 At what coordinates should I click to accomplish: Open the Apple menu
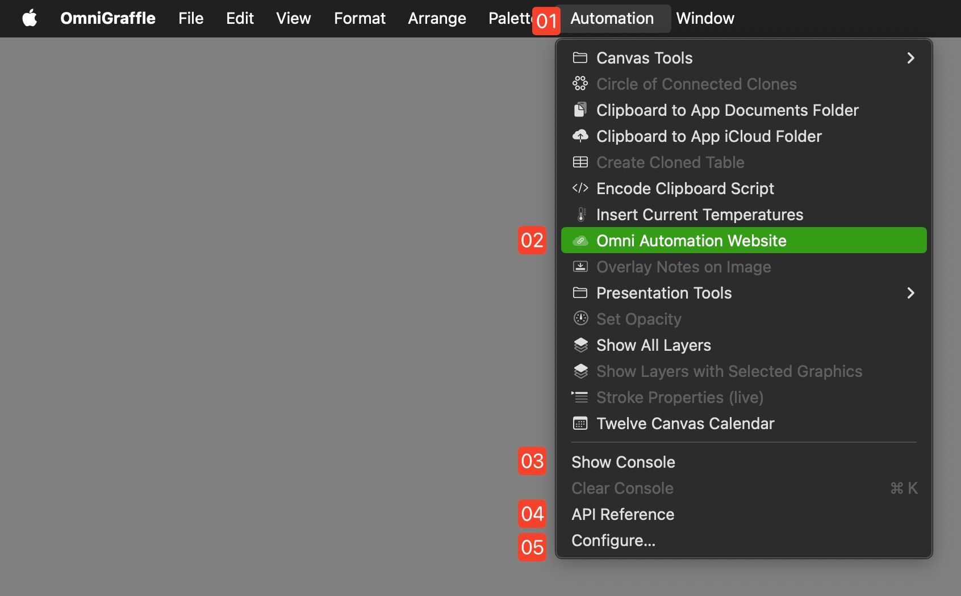point(30,18)
